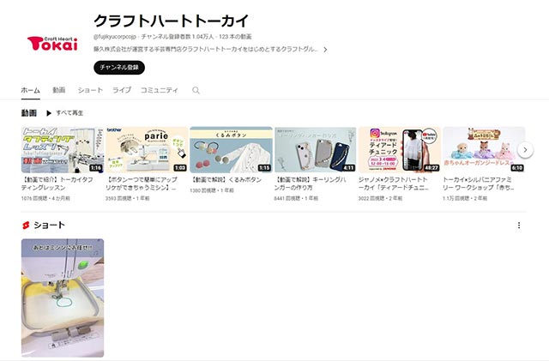Show next videos with the carousel arrow

[x=525, y=150]
